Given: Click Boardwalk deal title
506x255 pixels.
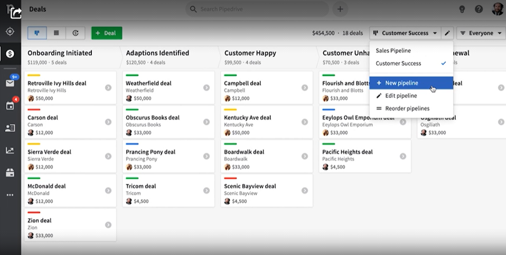Looking at the screenshot, I should [244, 152].
